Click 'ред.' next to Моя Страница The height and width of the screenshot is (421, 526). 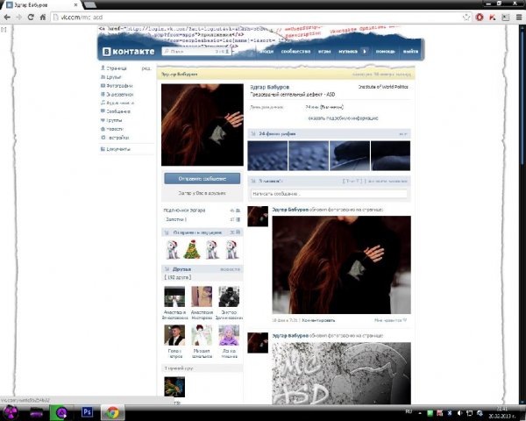pos(146,68)
